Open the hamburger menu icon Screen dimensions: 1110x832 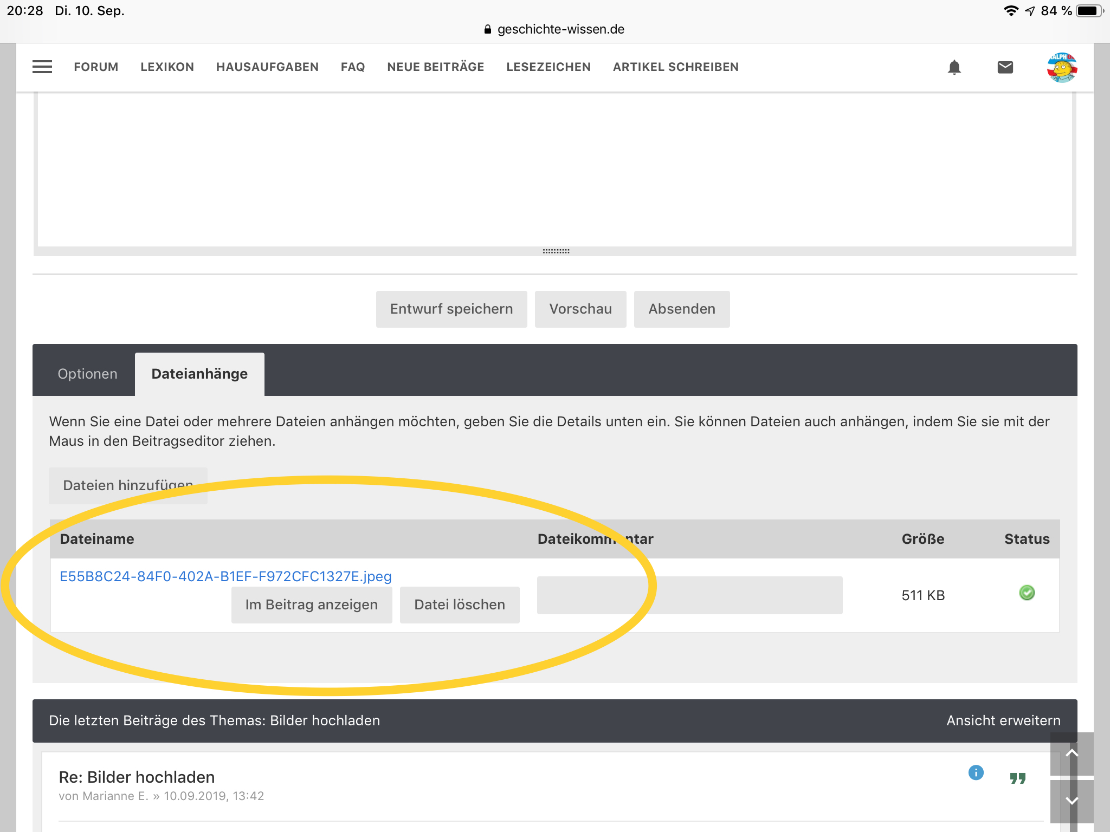(42, 67)
